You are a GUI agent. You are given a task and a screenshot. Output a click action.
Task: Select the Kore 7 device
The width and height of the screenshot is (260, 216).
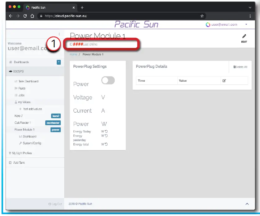click(x=19, y=116)
